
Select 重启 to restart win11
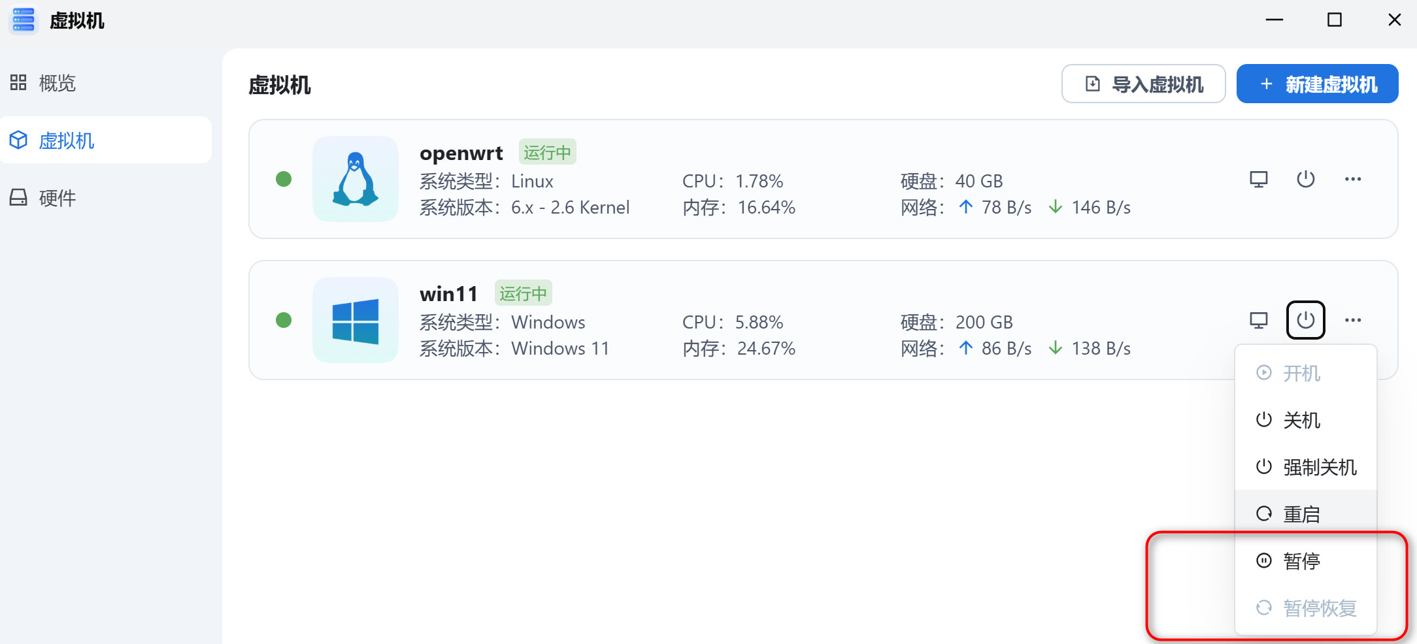[1301, 514]
